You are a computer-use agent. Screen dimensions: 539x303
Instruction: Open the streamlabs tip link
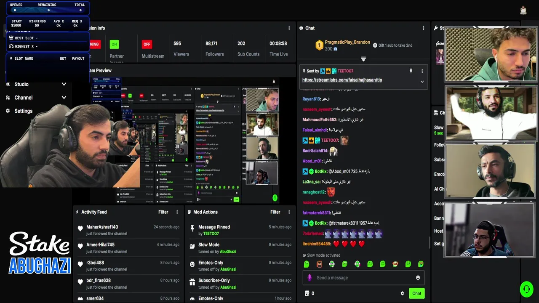pyautogui.click(x=342, y=80)
